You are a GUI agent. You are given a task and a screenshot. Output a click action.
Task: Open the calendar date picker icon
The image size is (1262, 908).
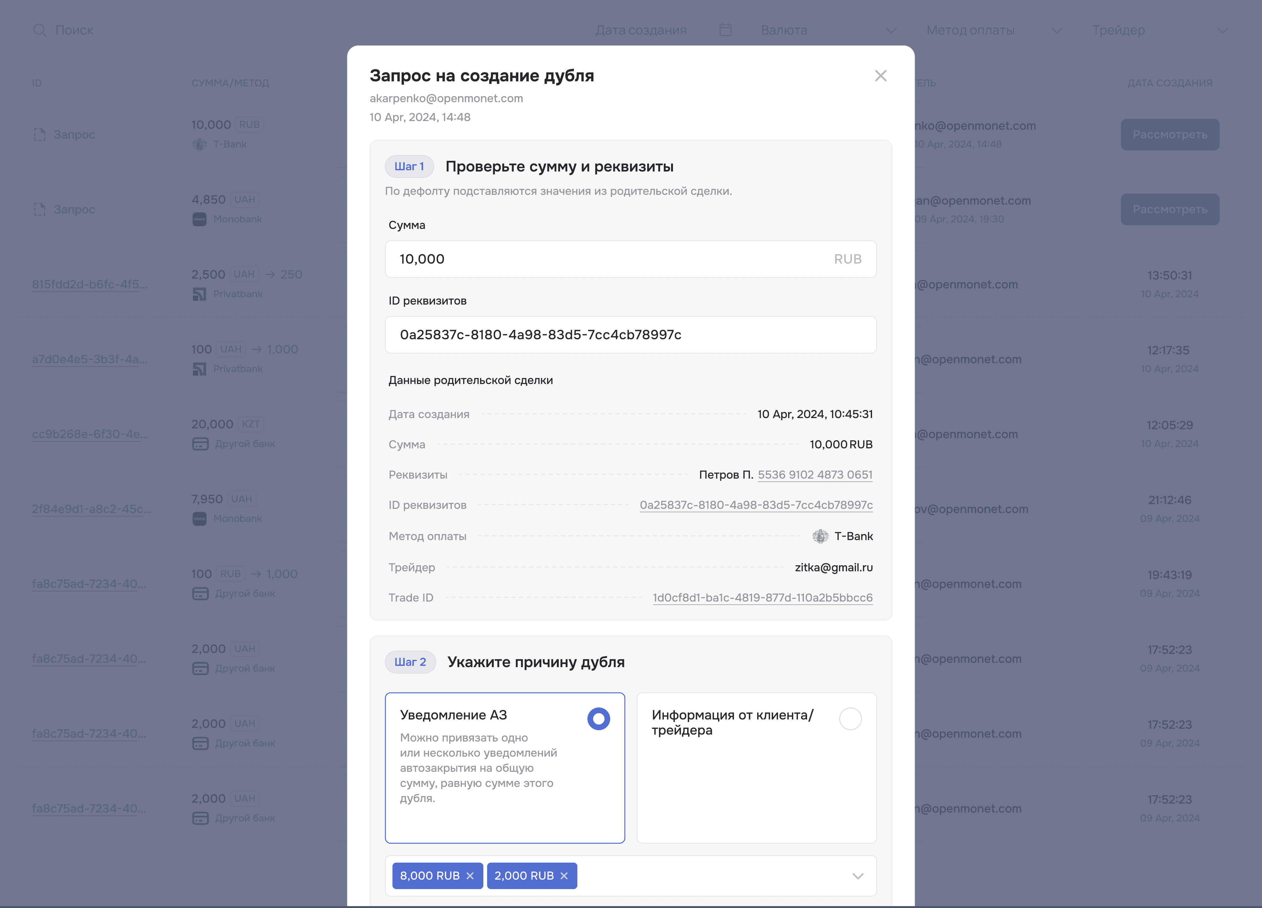pos(725,30)
